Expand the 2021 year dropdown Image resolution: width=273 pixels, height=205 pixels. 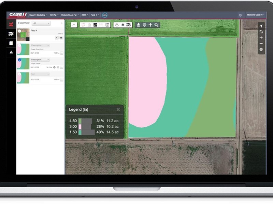pyautogui.click(x=84, y=15)
